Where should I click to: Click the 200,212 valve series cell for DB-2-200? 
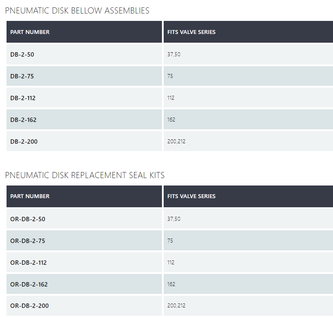click(x=176, y=142)
